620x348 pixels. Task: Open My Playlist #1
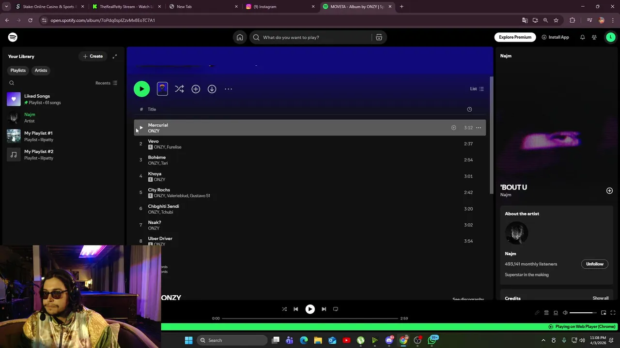(63, 136)
